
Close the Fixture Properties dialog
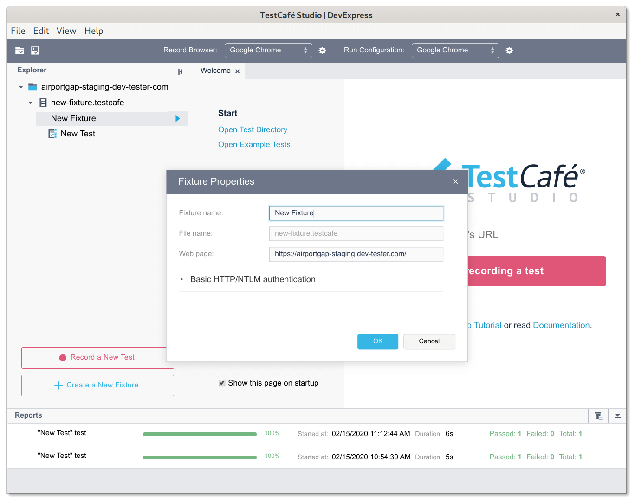tap(455, 182)
